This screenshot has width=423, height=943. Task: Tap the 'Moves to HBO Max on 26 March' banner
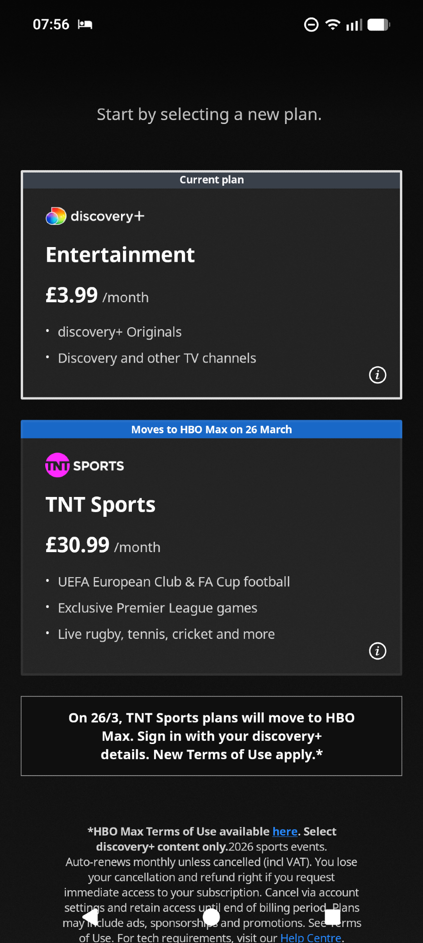(x=211, y=430)
